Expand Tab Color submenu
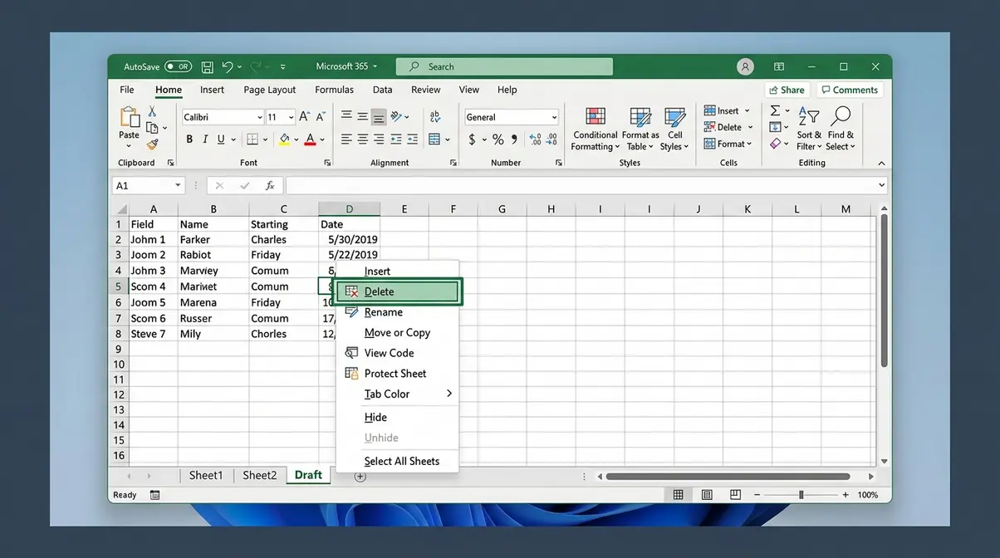The image size is (1000, 558). coord(398,394)
